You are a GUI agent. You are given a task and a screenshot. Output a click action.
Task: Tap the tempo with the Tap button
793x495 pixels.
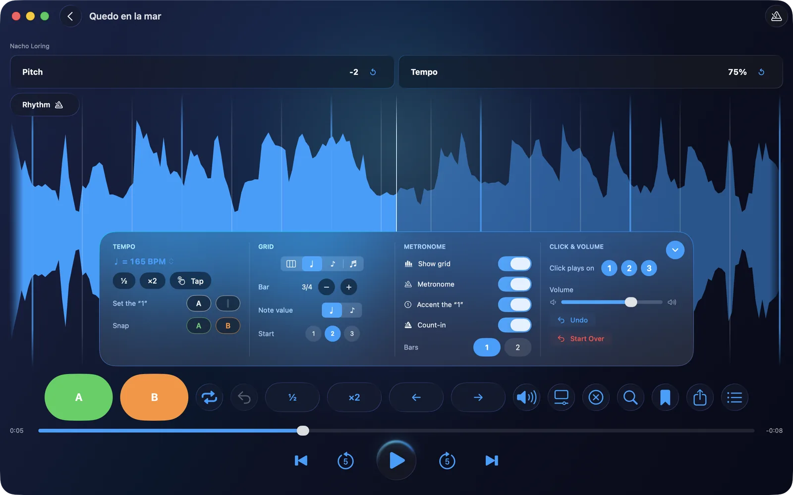click(190, 281)
